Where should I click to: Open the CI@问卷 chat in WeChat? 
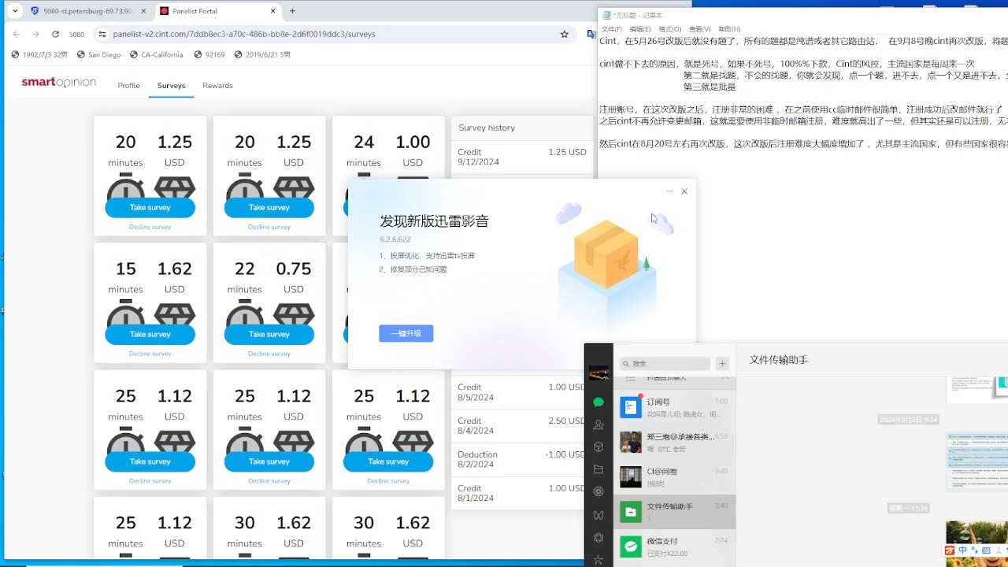tap(674, 476)
